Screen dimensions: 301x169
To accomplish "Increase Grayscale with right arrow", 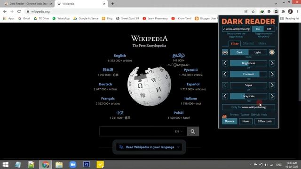I will coord(272,96).
